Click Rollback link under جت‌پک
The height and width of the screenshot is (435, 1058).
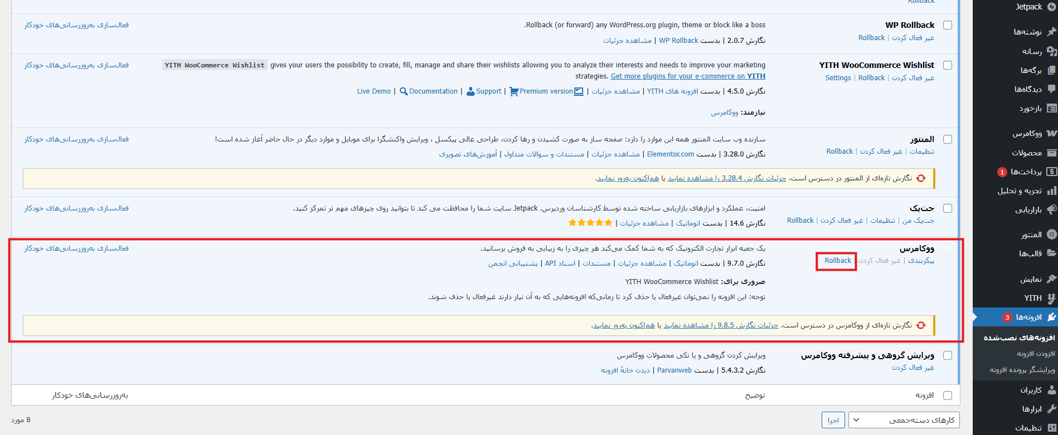[x=800, y=221]
